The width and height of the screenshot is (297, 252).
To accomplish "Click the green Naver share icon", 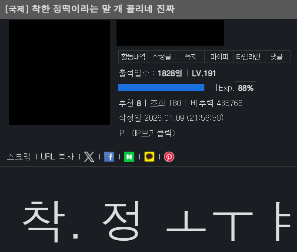I will pyautogui.click(x=129, y=157).
